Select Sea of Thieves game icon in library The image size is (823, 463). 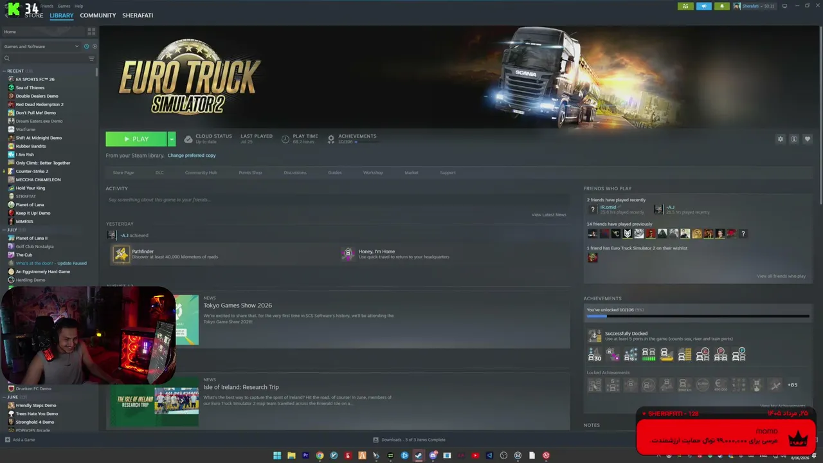click(11, 87)
